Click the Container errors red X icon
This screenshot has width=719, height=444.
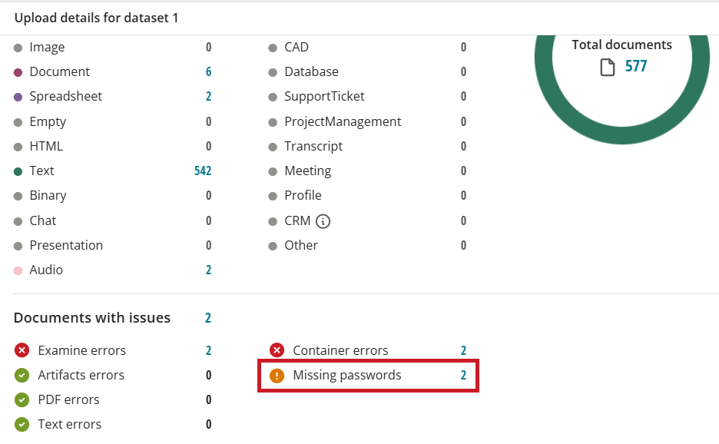coord(277,350)
